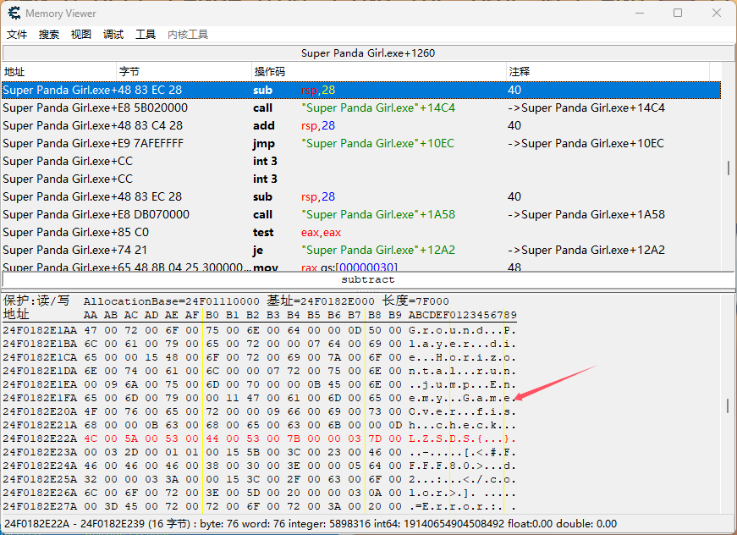Click the hex view vertical scrollbar thumb
The image size is (737, 535).
pyautogui.click(x=729, y=405)
